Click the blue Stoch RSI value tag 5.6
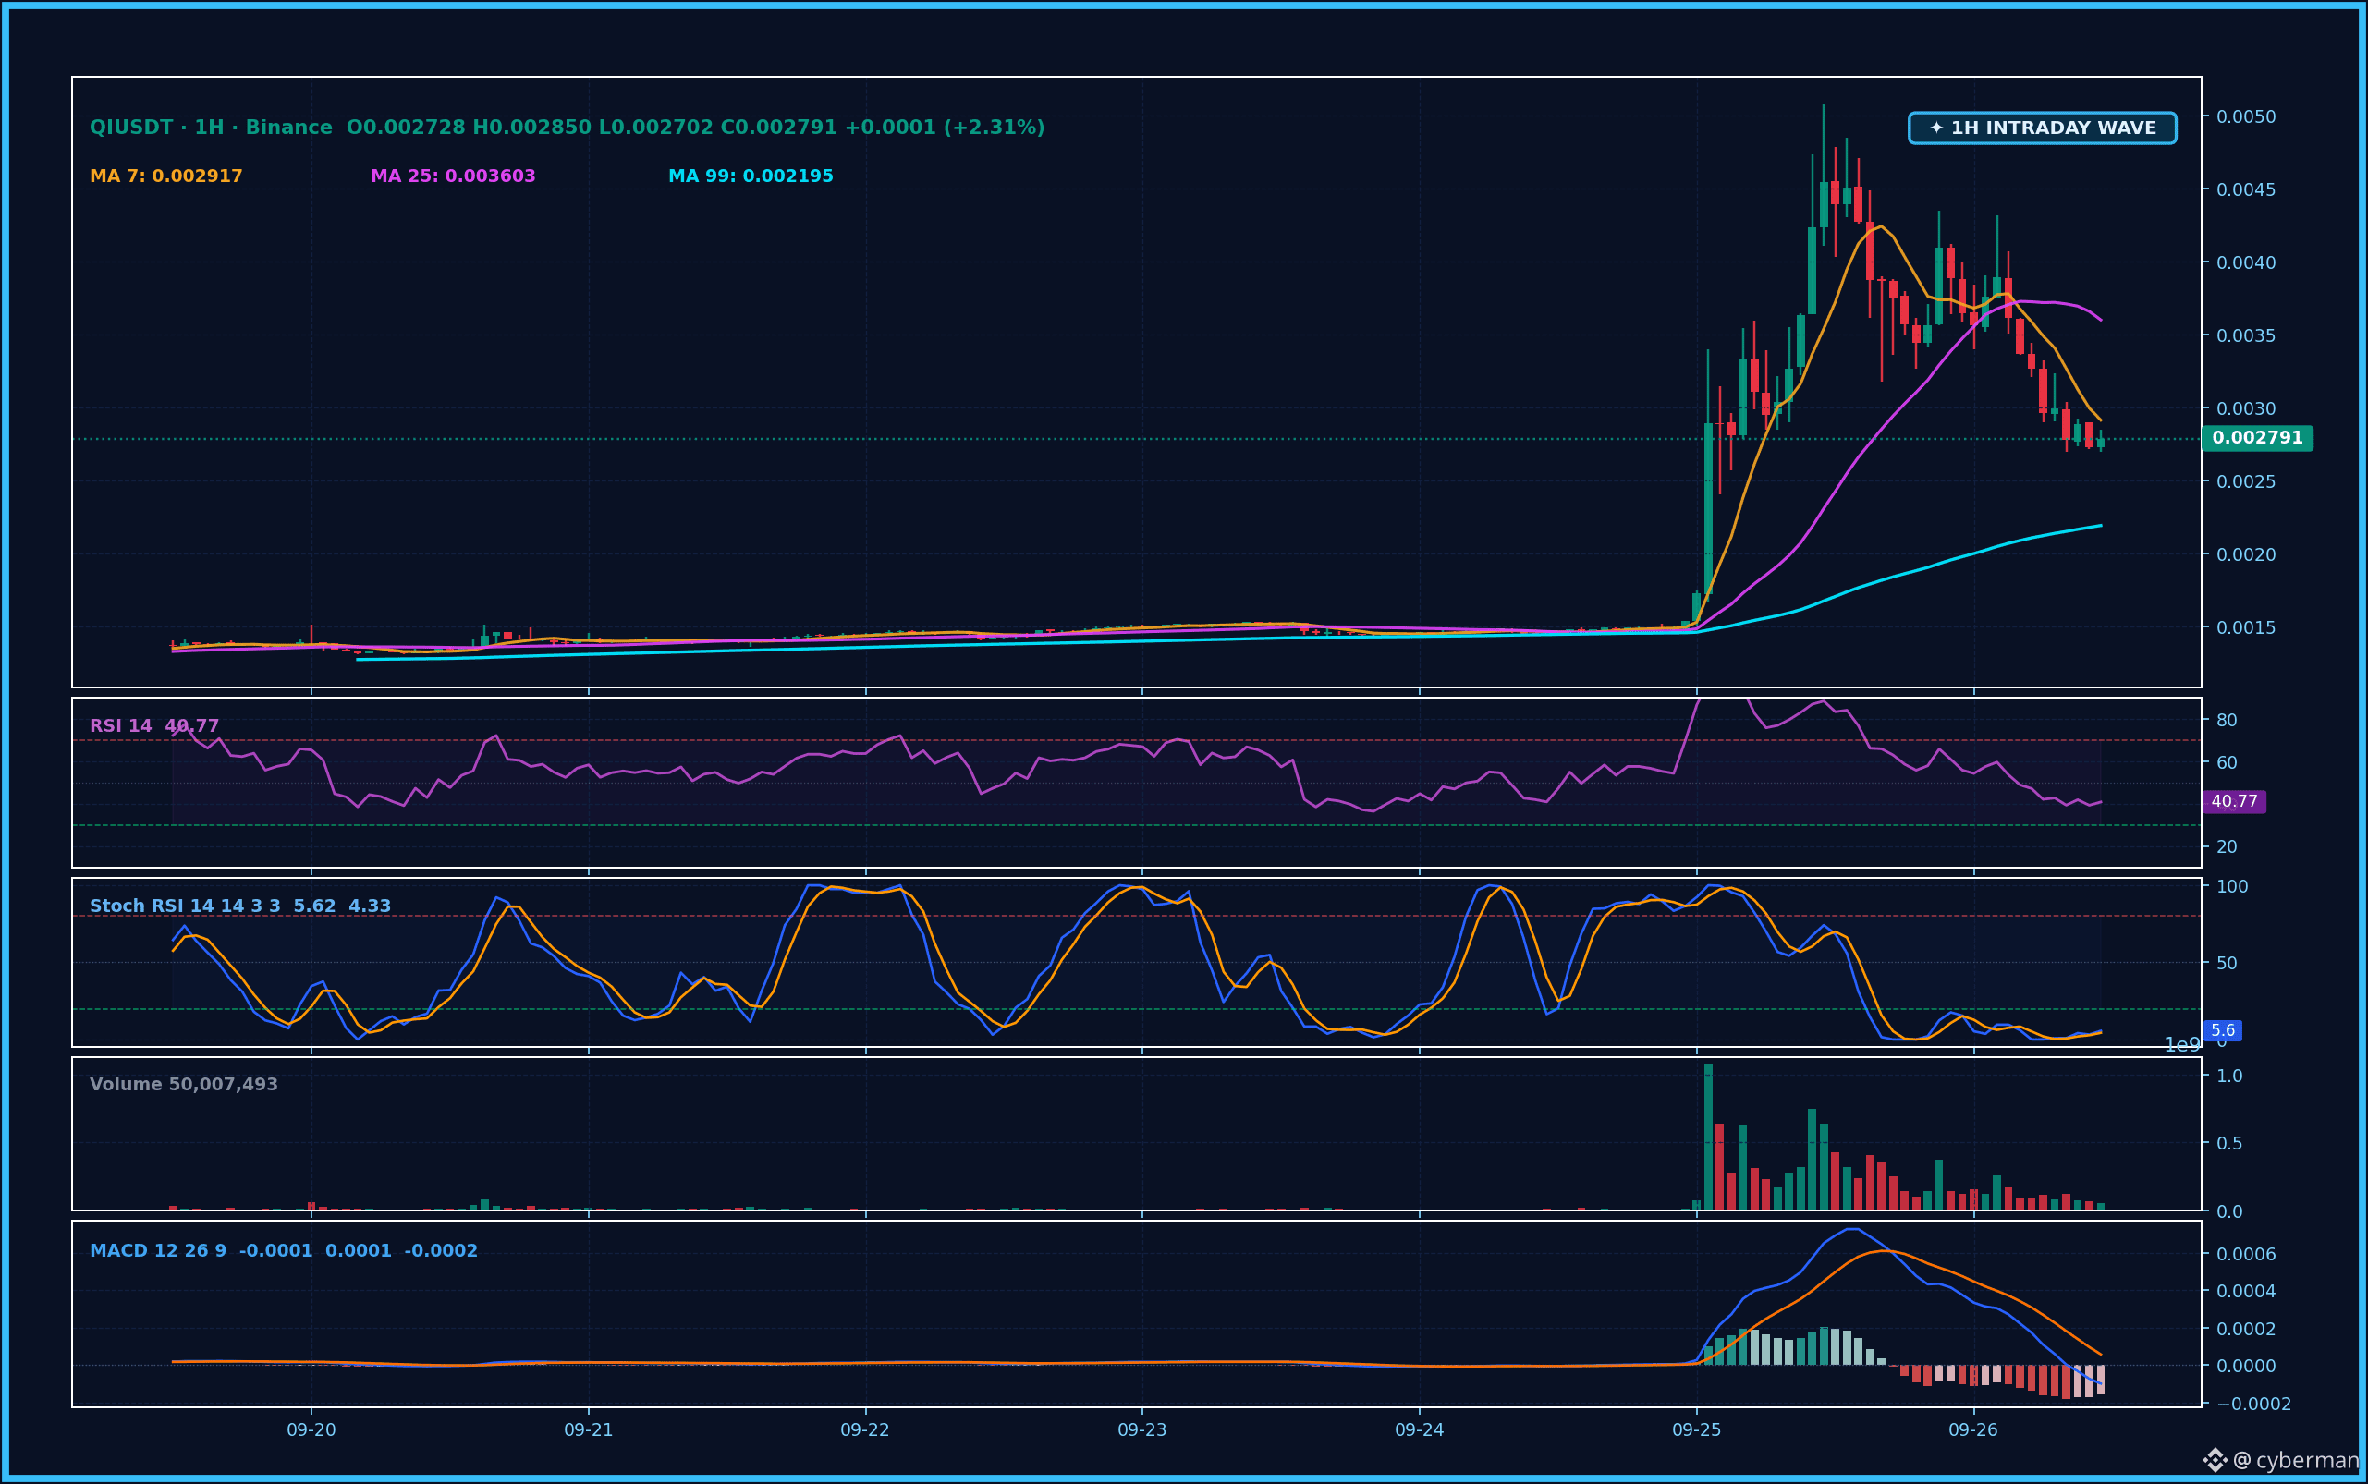This screenshot has width=2368, height=1484. (x=2223, y=1030)
